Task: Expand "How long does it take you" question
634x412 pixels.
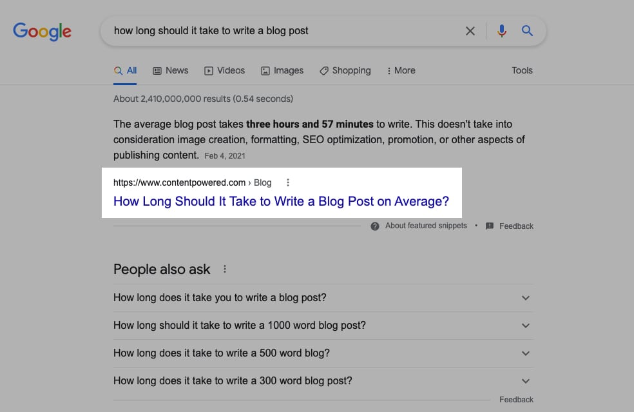Action: point(526,298)
